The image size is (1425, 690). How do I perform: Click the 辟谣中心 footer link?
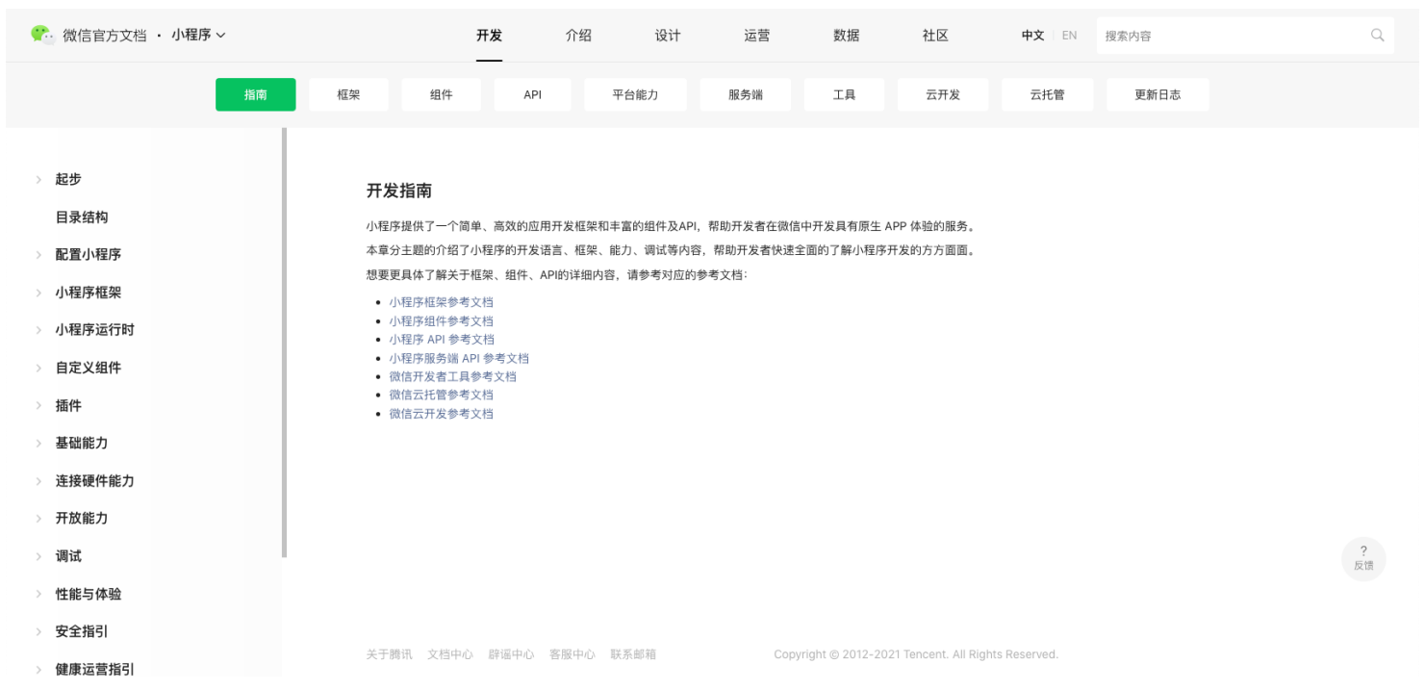(x=511, y=654)
